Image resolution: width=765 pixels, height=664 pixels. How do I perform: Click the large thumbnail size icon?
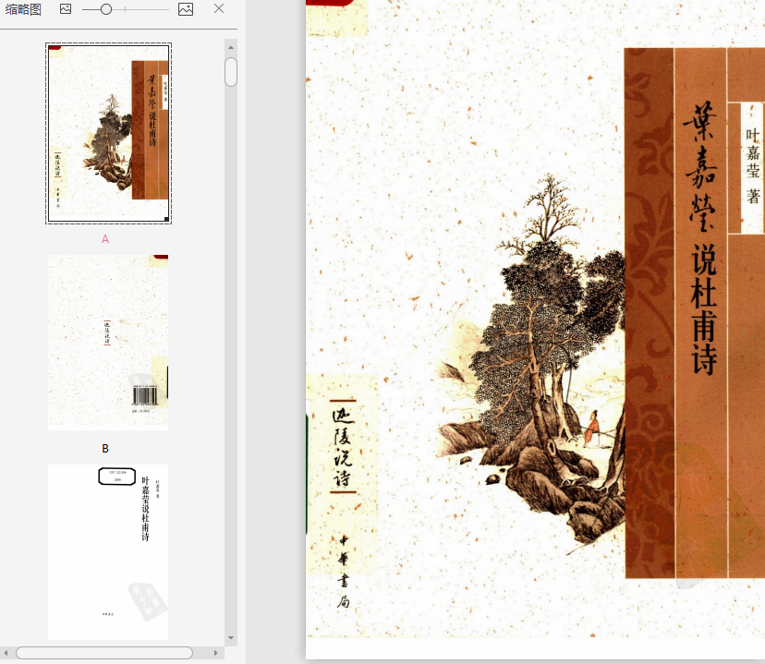pyautogui.click(x=186, y=9)
